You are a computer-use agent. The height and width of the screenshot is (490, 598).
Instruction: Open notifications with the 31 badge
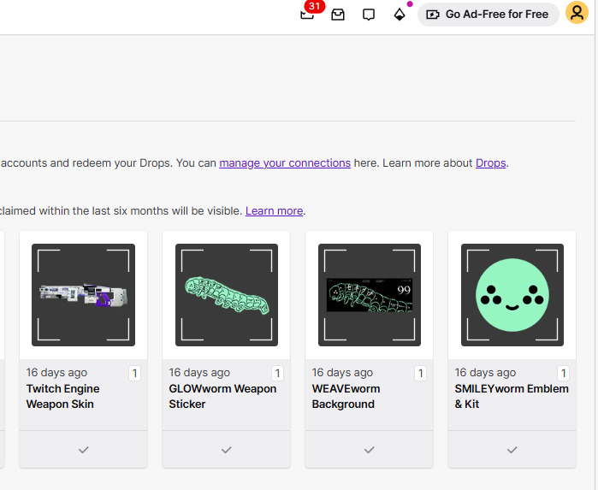point(307,15)
